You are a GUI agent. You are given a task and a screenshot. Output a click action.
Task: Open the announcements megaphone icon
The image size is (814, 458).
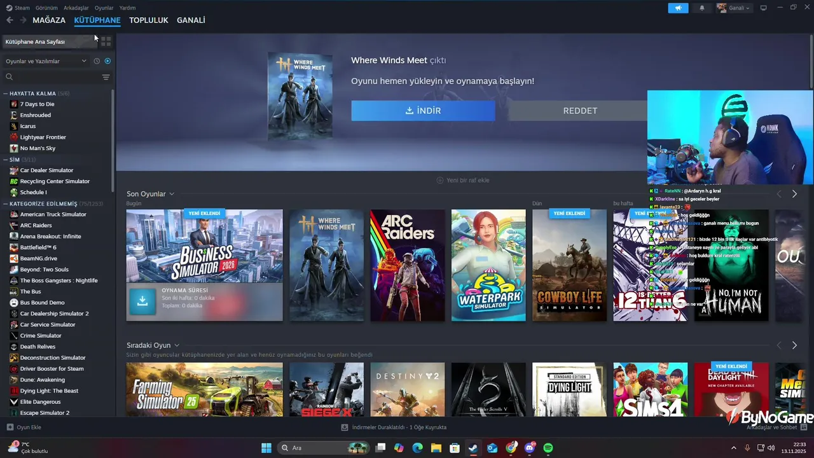[678, 8]
